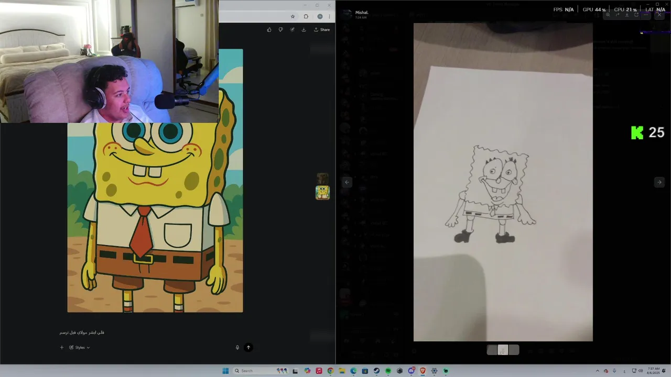Click the SpongeBob pencil drawing photo

pyautogui.click(x=503, y=182)
